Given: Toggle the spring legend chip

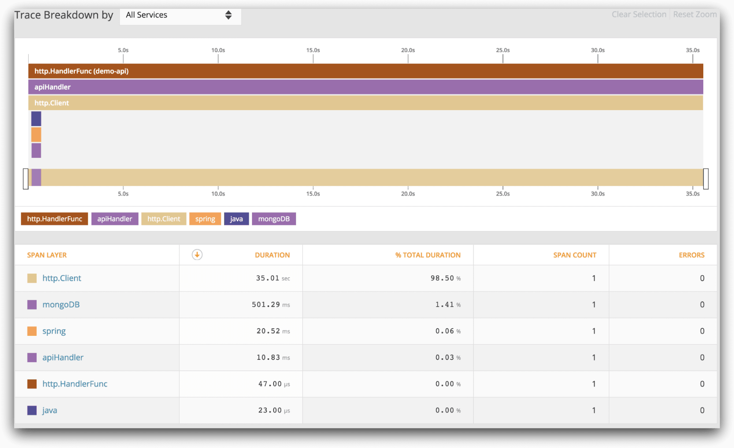Looking at the screenshot, I should pyautogui.click(x=205, y=219).
